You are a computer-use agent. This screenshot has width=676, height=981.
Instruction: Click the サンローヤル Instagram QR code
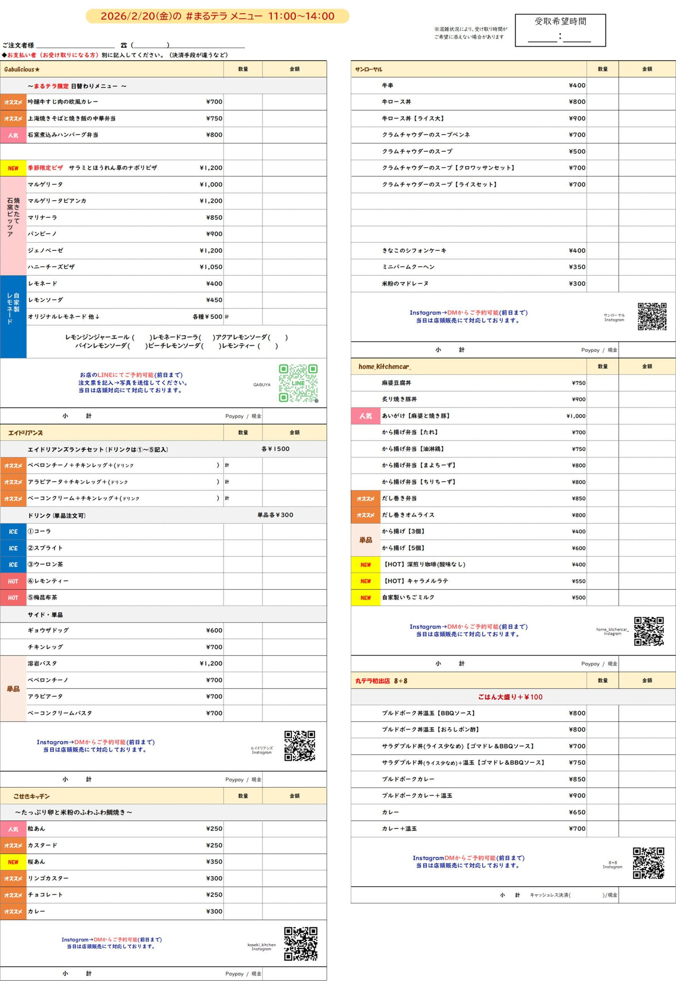(x=652, y=317)
